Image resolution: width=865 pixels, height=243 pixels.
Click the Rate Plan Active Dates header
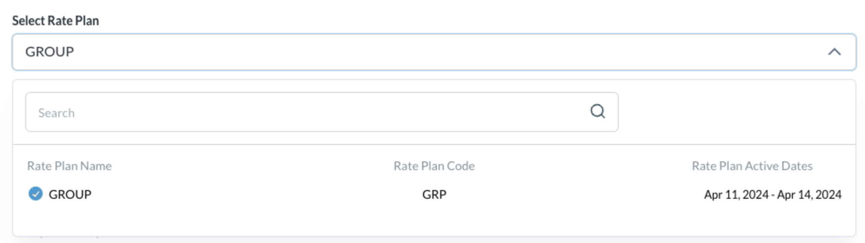point(752,166)
